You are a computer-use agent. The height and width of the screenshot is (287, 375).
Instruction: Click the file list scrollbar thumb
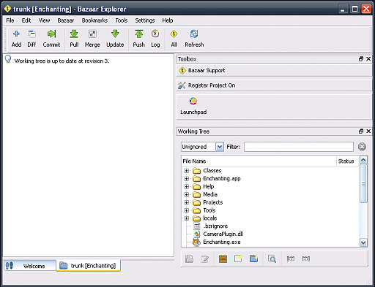363,183
